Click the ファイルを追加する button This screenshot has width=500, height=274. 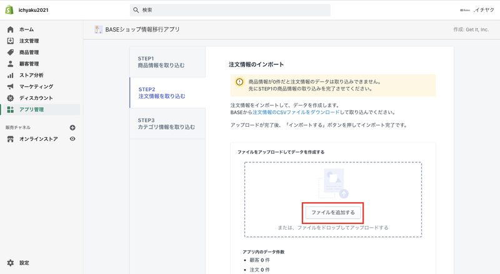pos(333,212)
